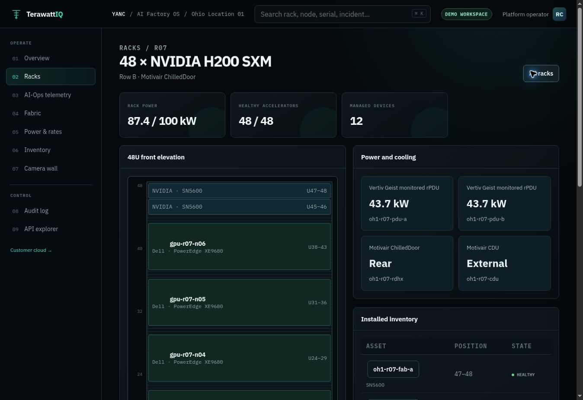This screenshot has height=400, width=583.
Task: Select node gpu-r07-n04 in the elevation
Action: pyautogui.click(x=240, y=358)
